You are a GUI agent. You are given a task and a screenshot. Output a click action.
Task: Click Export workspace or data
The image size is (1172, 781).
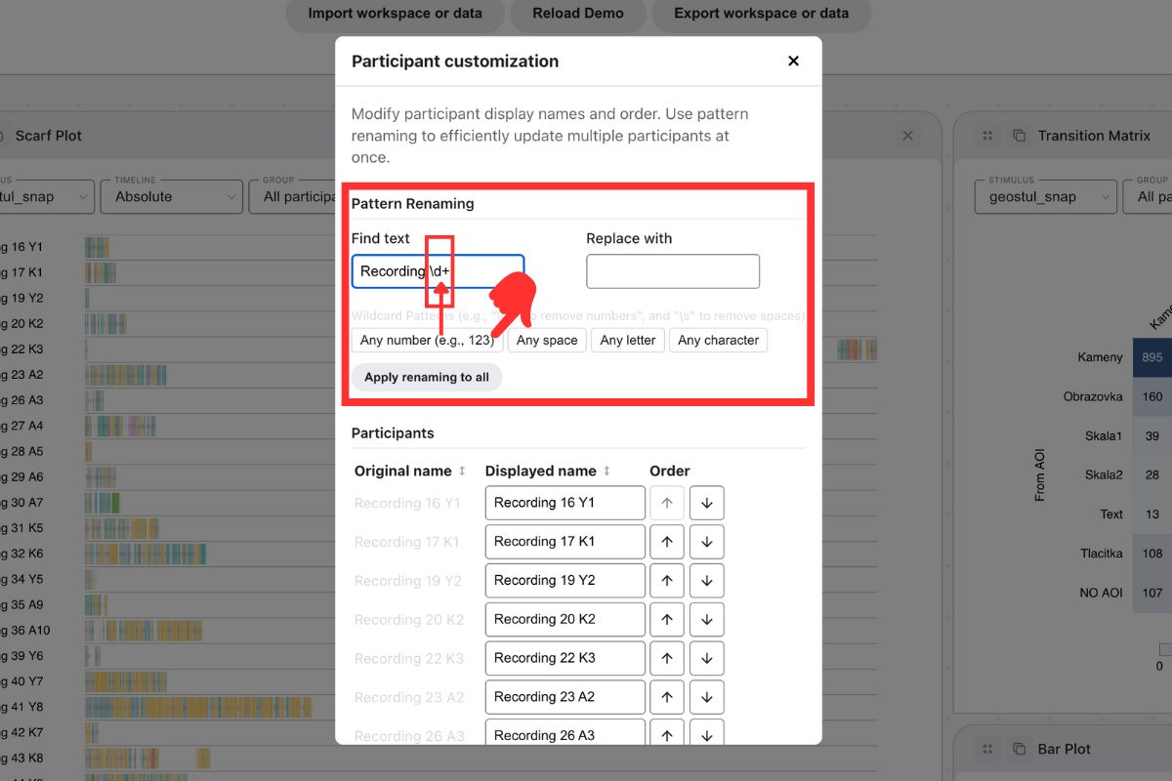pos(761,14)
